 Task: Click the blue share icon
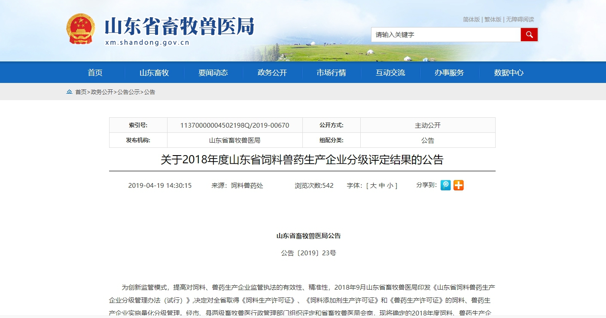pos(446,185)
